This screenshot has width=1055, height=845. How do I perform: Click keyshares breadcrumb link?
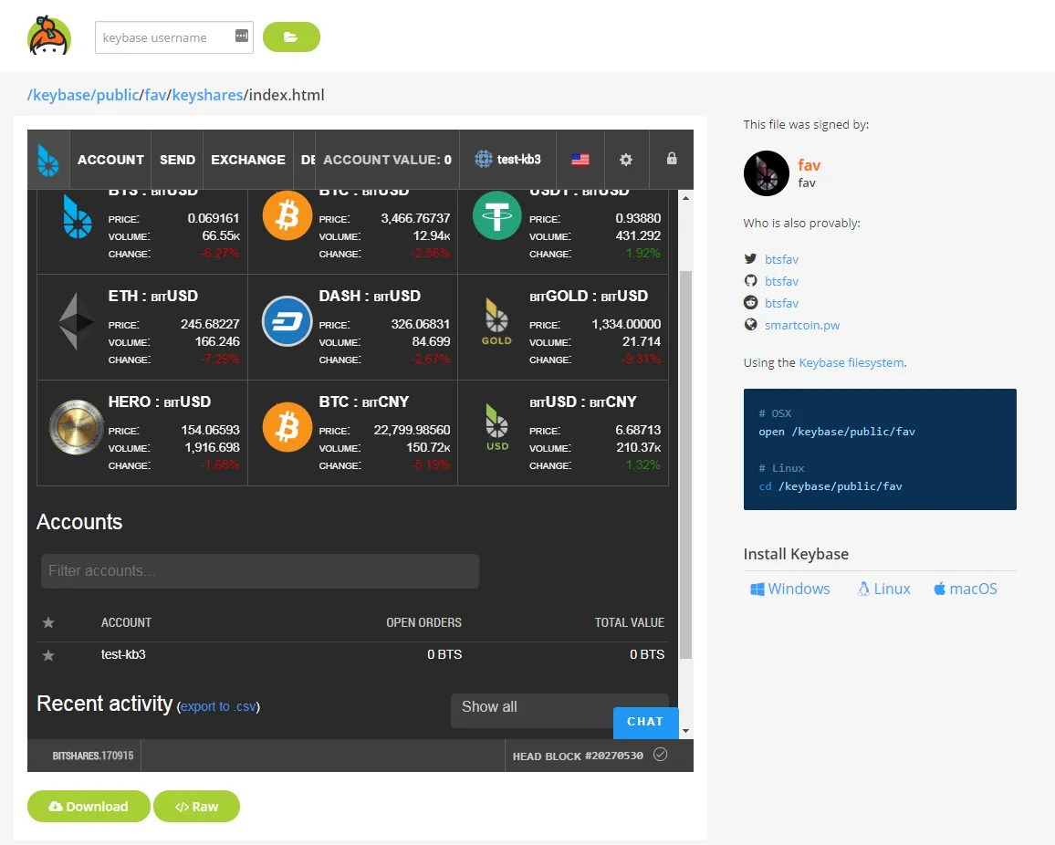207,95
